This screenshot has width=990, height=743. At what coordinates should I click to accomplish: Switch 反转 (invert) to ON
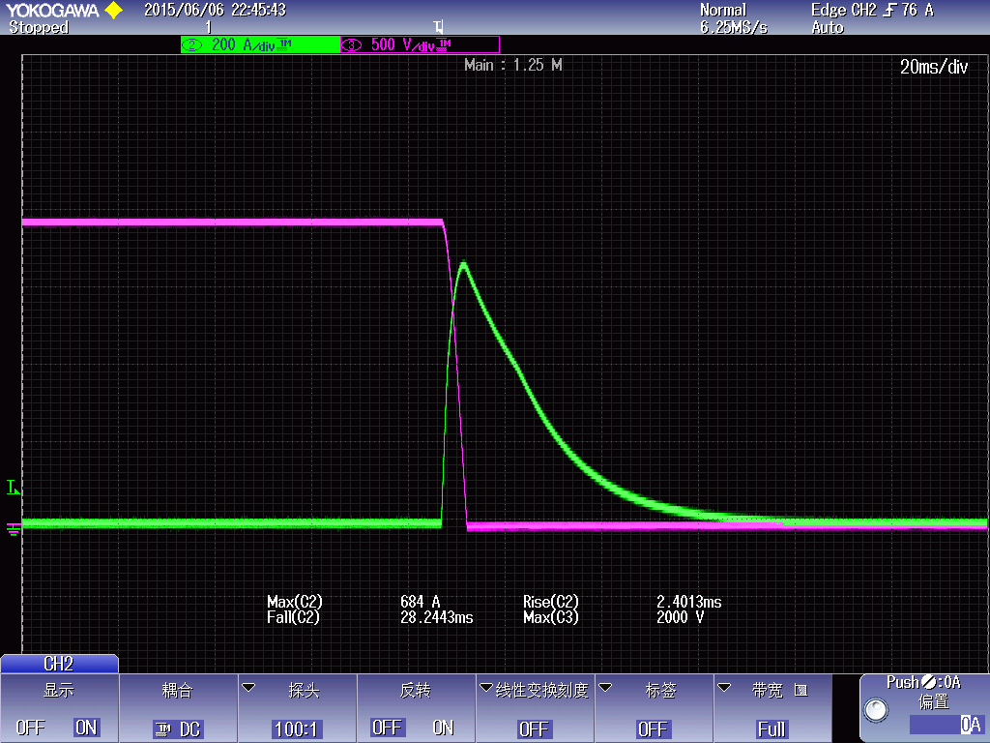point(443,728)
